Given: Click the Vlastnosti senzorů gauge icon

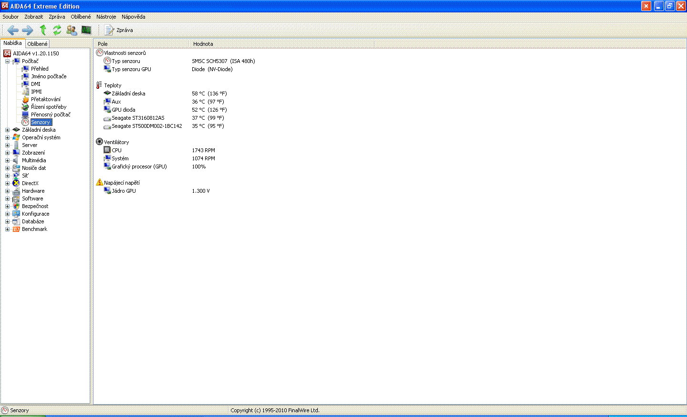Looking at the screenshot, I should [99, 52].
